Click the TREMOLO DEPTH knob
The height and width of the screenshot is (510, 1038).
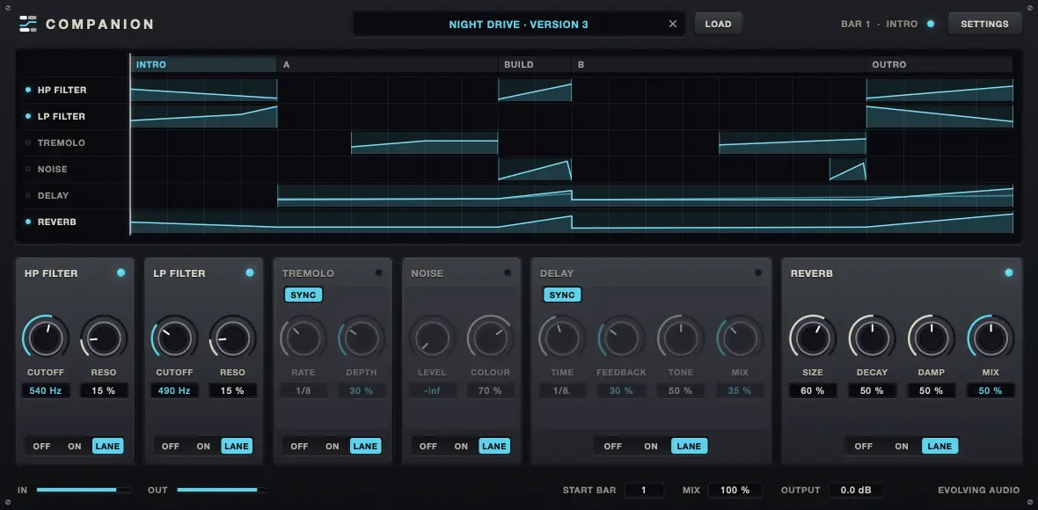pos(362,338)
